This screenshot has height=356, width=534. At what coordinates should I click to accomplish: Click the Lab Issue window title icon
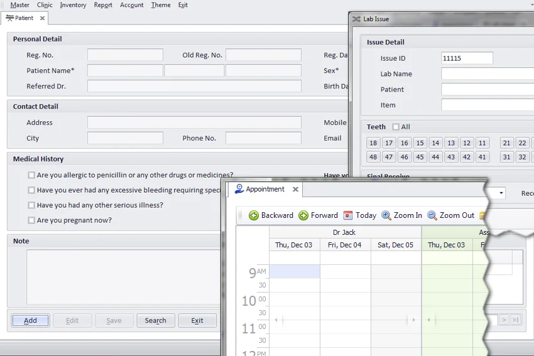click(356, 19)
